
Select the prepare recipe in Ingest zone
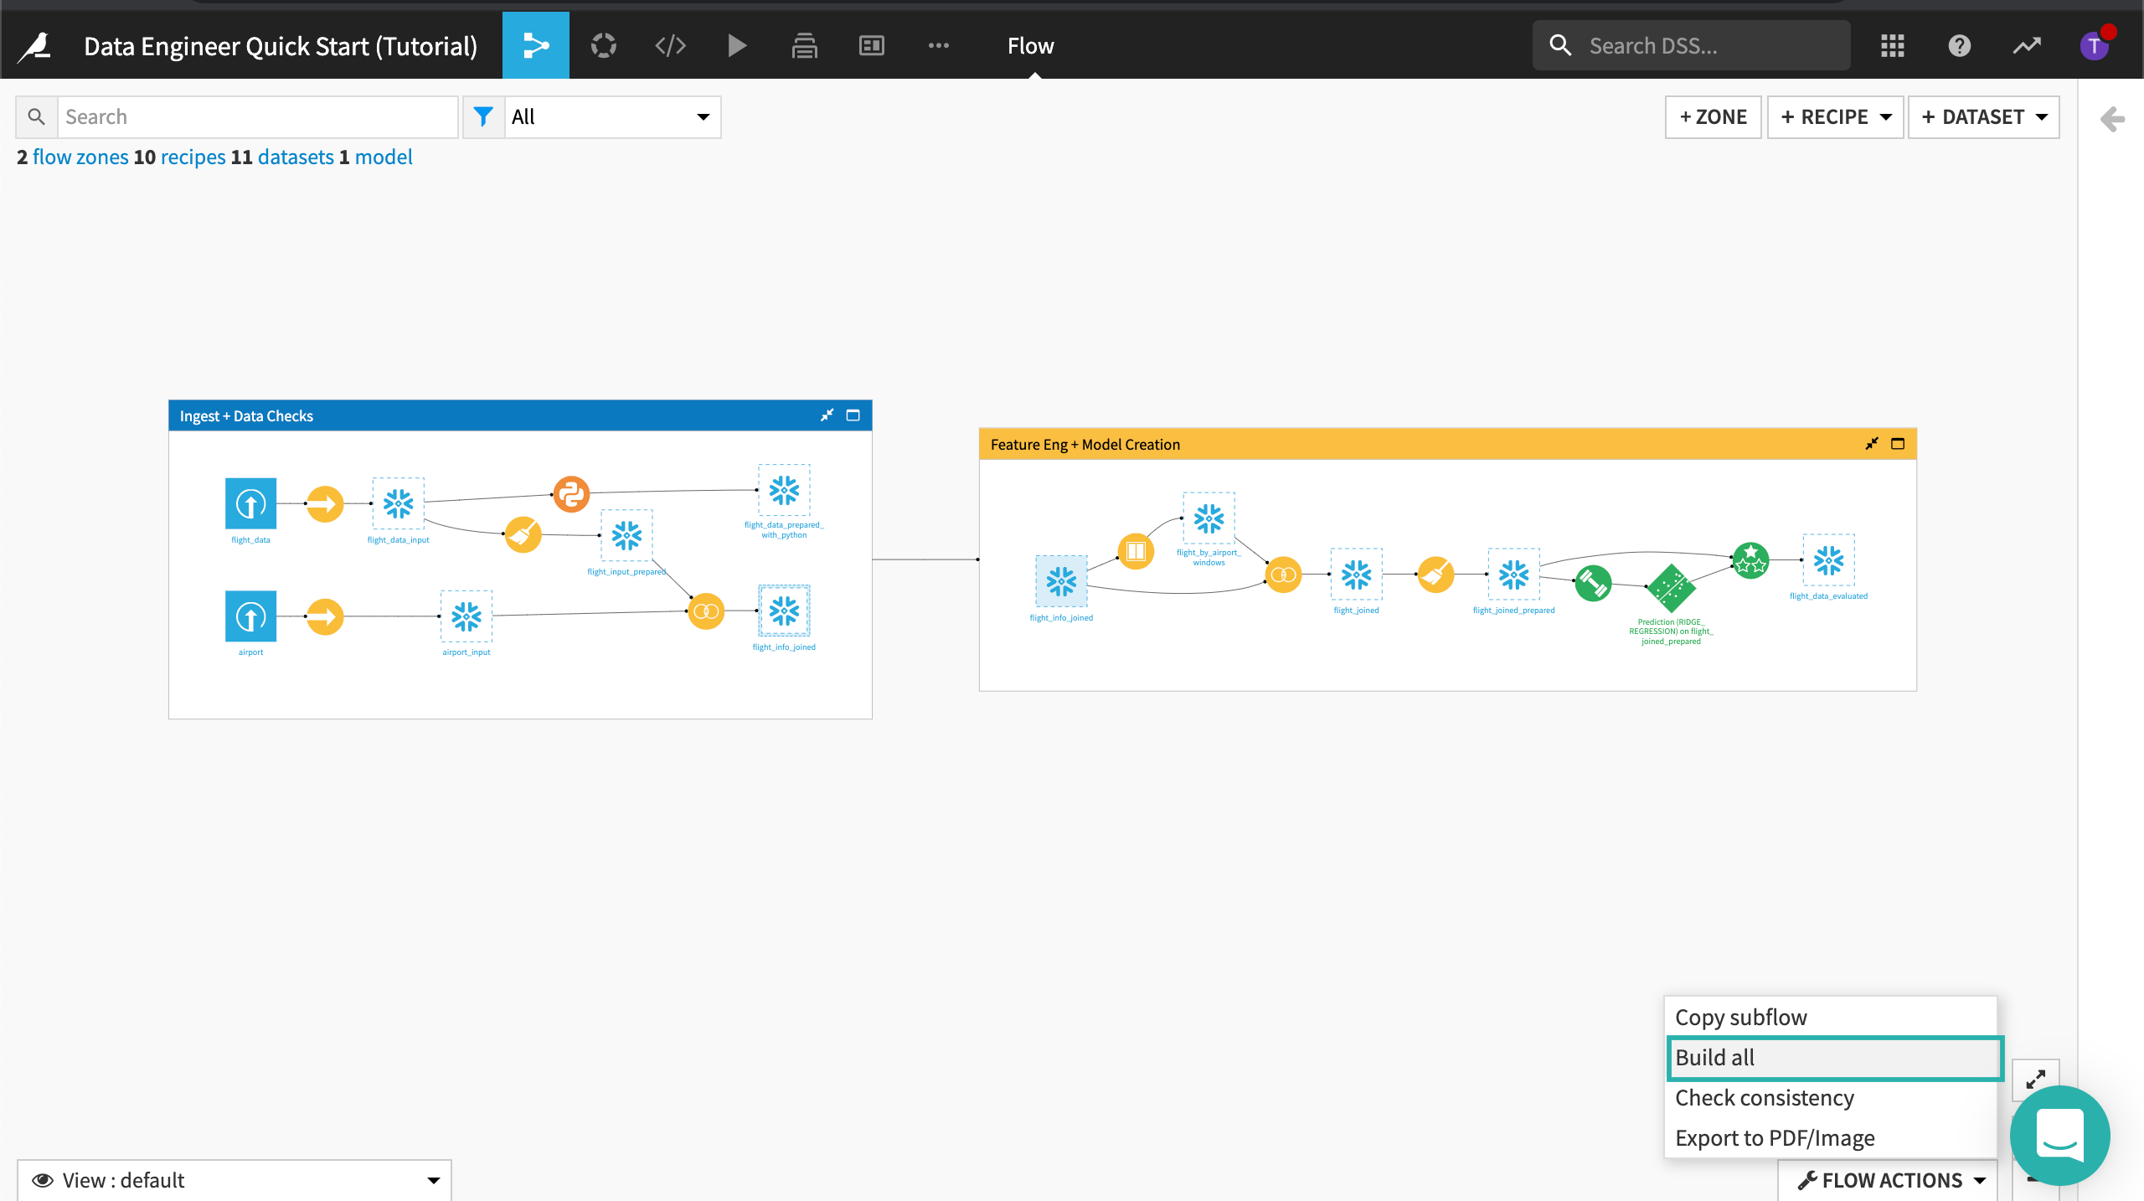pos(523,534)
